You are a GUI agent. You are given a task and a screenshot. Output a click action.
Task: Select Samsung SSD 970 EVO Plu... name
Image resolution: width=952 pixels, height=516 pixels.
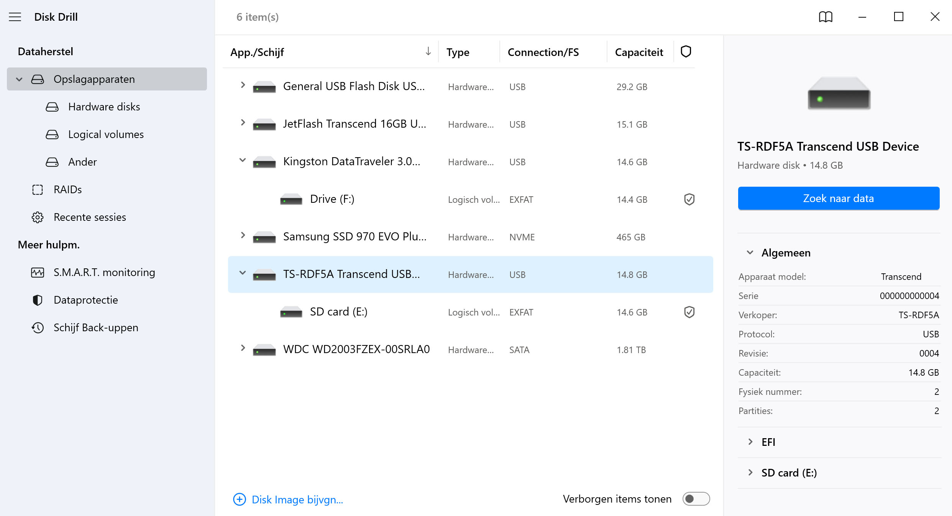tap(355, 237)
